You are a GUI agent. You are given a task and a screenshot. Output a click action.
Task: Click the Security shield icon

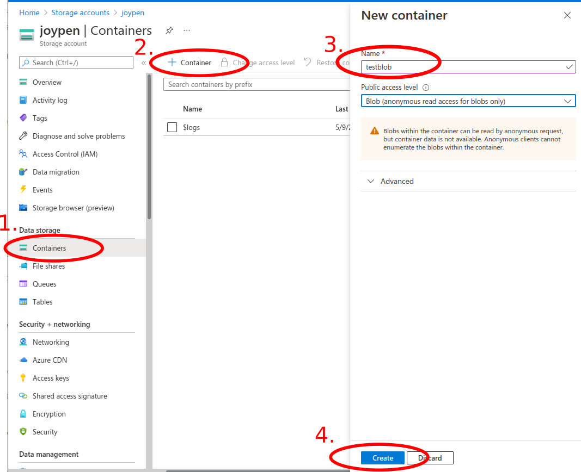coord(23,431)
